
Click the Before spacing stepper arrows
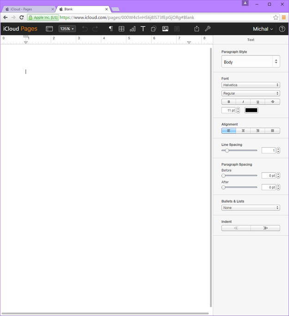pos(278,175)
